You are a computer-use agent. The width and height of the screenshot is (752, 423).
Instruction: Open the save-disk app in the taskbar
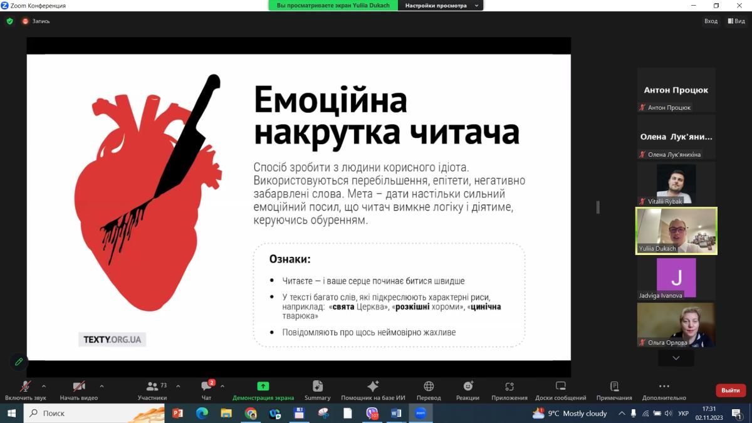click(x=300, y=413)
